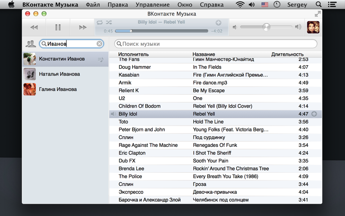Select Peter Bjorn and John track
Viewport: 345px width, 216px height.
click(x=215, y=130)
